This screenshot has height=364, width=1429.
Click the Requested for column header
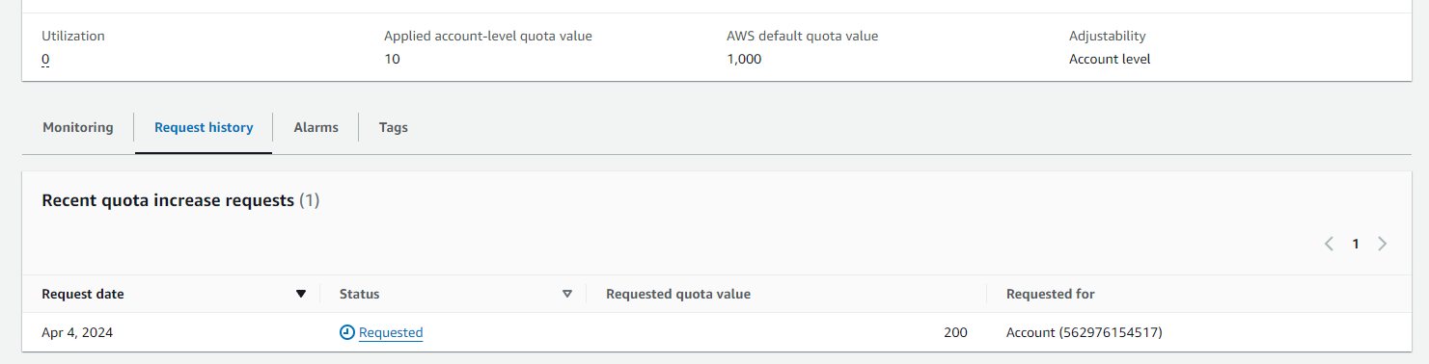pos(1051,294)
